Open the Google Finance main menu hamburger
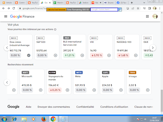This screenshot has height=122, width=163. (x=6, y=16)
